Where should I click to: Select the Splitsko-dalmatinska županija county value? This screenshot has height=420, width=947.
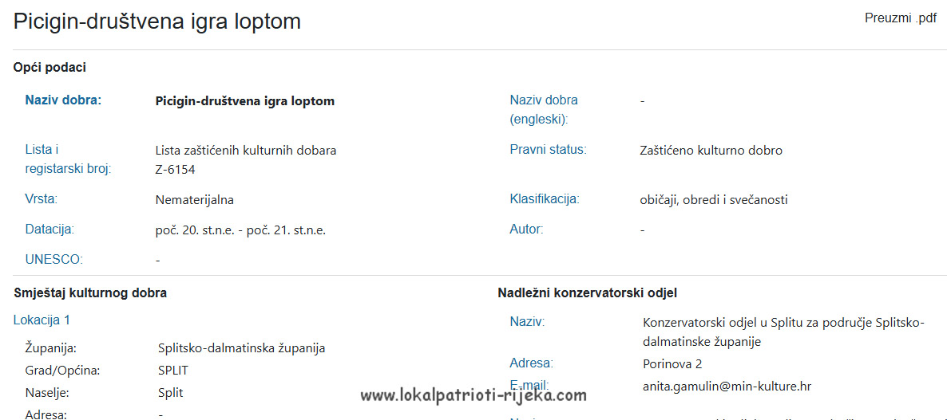click(241, 348)
